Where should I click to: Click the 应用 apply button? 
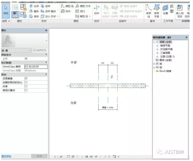[x=39, y=156]
